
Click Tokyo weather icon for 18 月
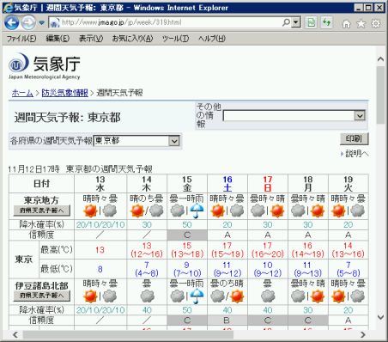coord(308,211)
